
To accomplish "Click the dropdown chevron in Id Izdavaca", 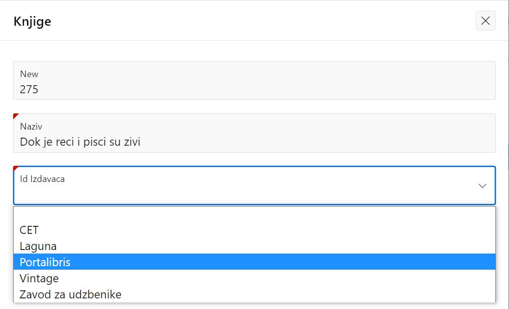I will 482,186.
